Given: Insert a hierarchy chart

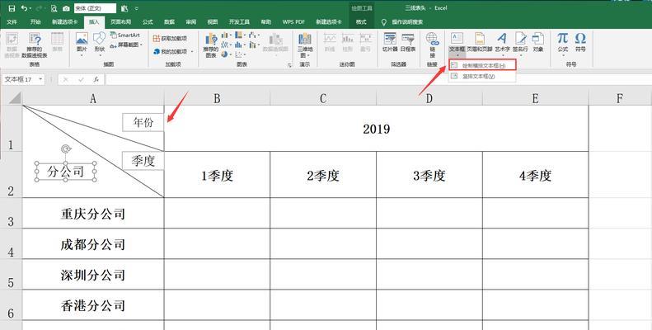Looking at the screenshot, I should click(240, 35).
